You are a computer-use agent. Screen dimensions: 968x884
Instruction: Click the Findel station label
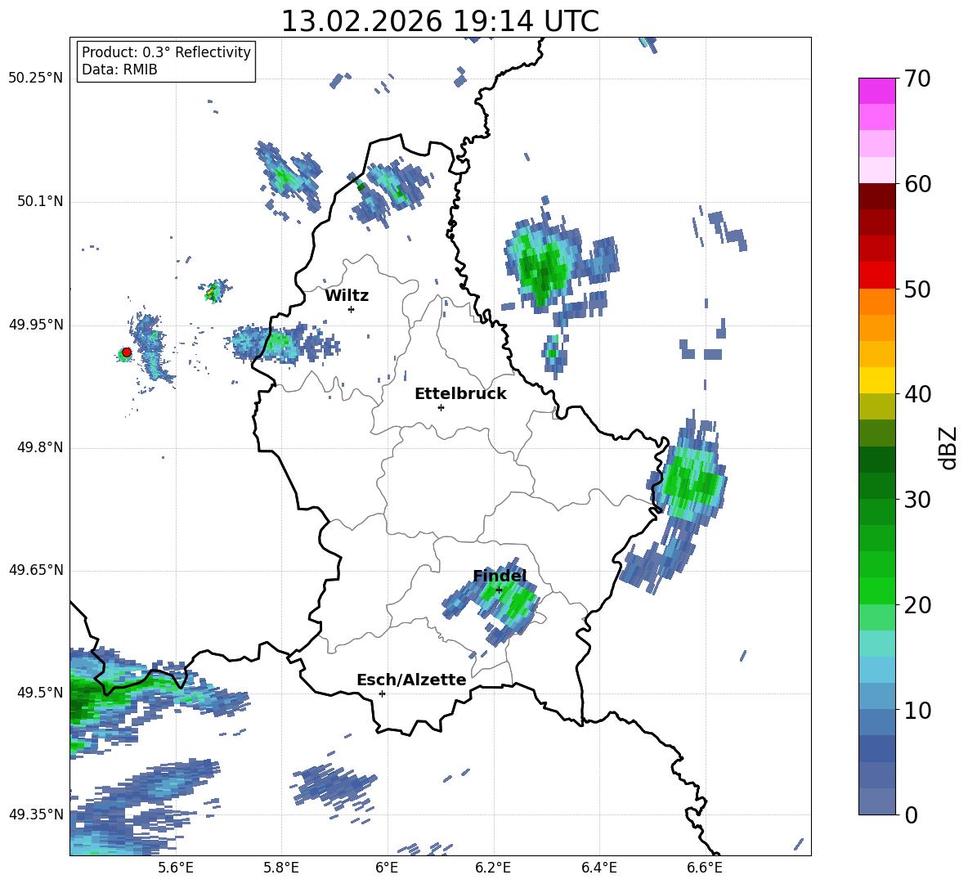500,576
